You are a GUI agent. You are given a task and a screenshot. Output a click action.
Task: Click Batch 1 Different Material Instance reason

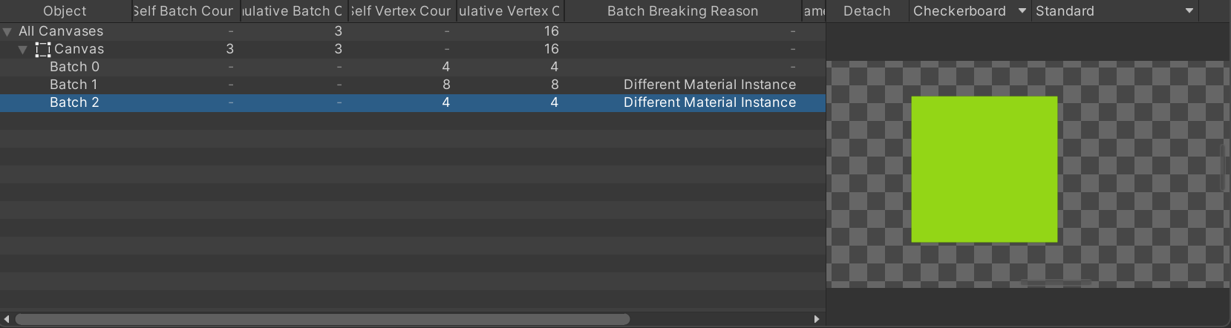click(x=710, y=85)
